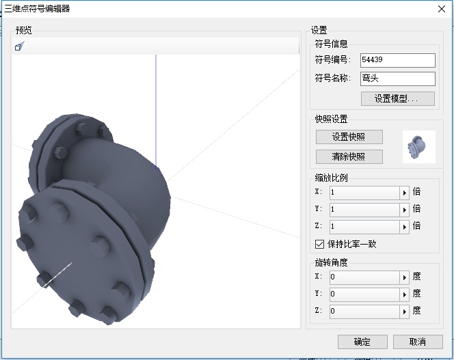Click the rotation Y angle field

(364, 294)
